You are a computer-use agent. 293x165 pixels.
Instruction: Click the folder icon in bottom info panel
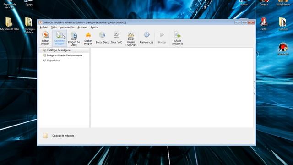click(x=45, y=136)
